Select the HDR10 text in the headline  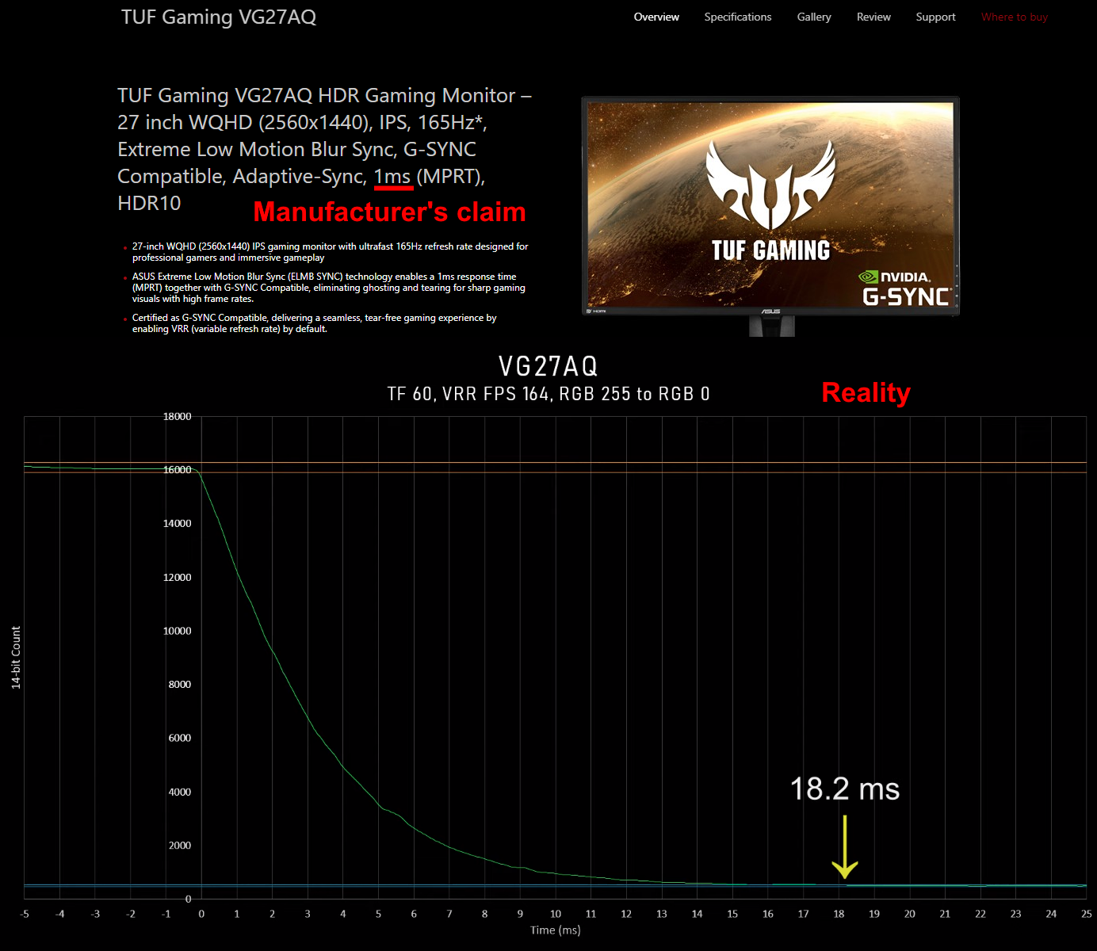click(x=149, y=203)
